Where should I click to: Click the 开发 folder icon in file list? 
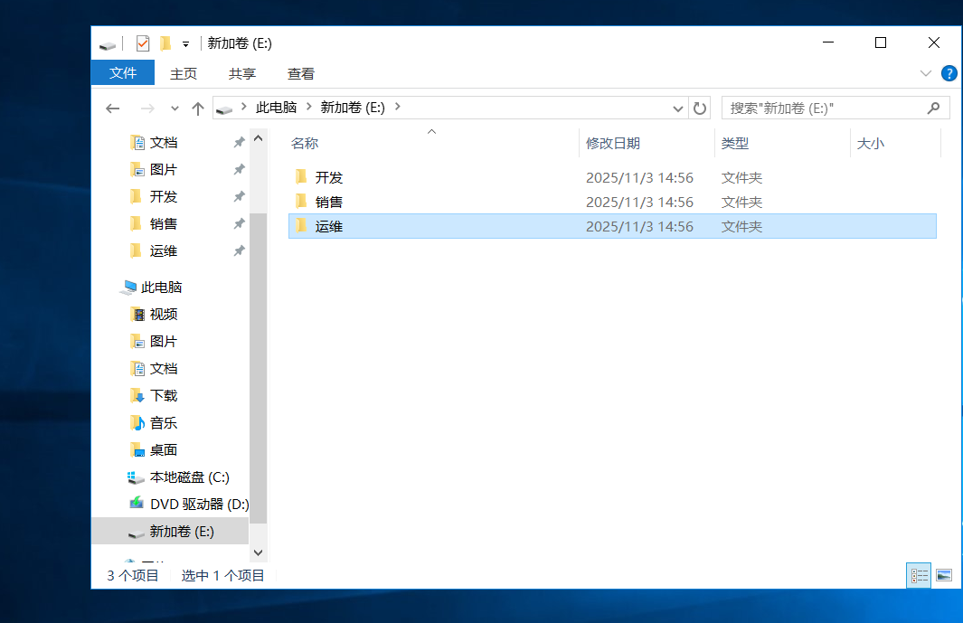pos(301,177)
